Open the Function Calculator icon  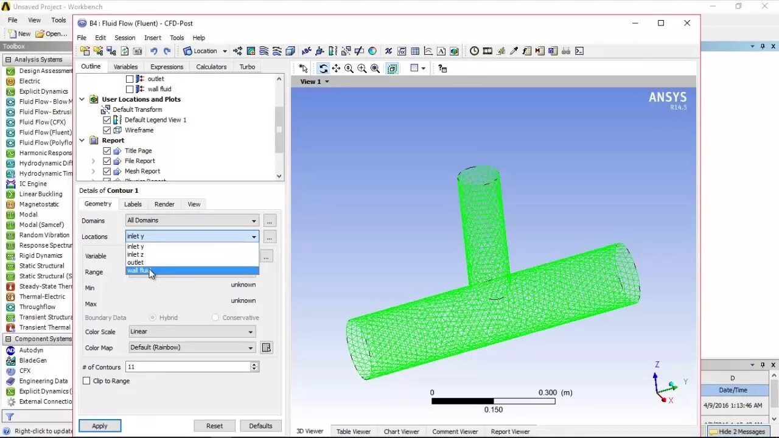(x=527, y=51)
